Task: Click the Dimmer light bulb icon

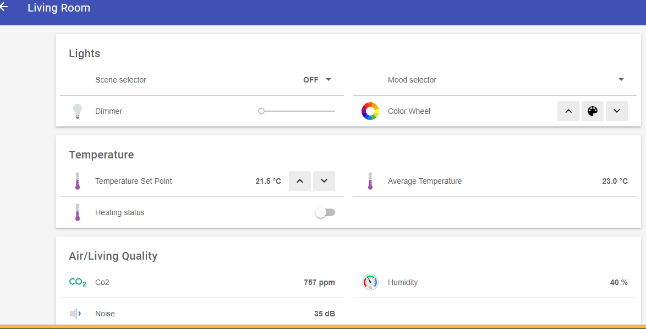Action: point(78,111)
